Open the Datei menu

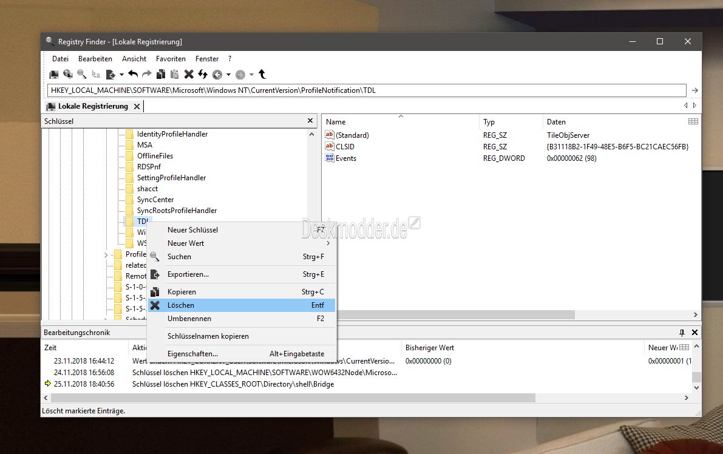pyautogui.click(x=61, y=59)
